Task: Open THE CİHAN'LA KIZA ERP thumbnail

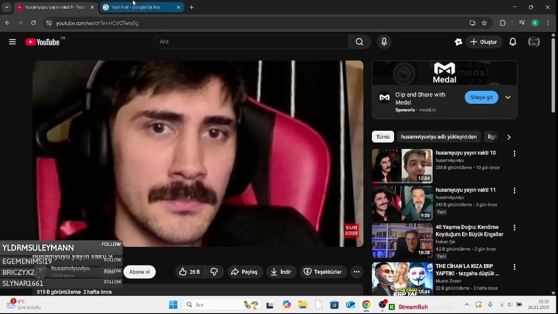Action: 402,279
